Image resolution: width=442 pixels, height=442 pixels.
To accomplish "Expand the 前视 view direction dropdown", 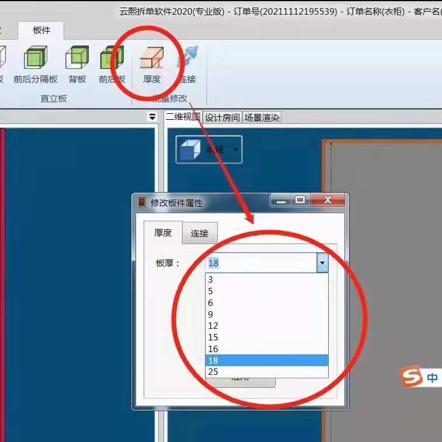I will point(236,150).
